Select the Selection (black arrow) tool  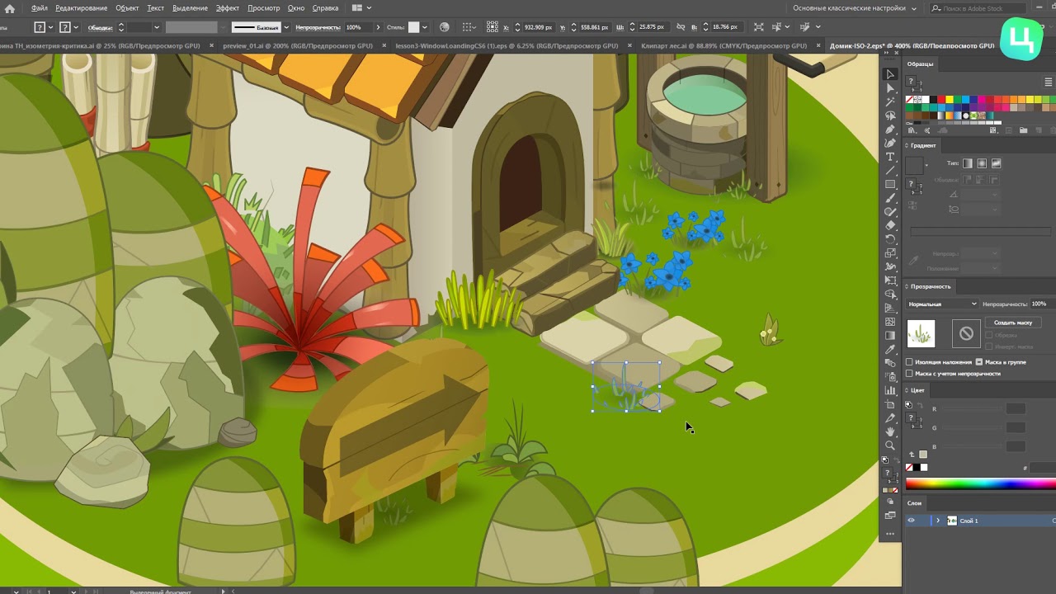click(890, 74)
